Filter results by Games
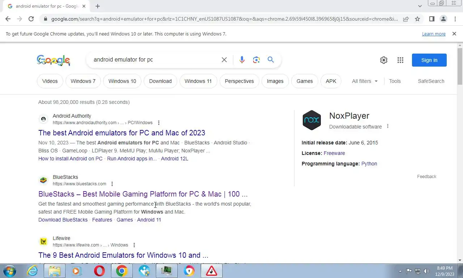 click(x=305, y=81)
